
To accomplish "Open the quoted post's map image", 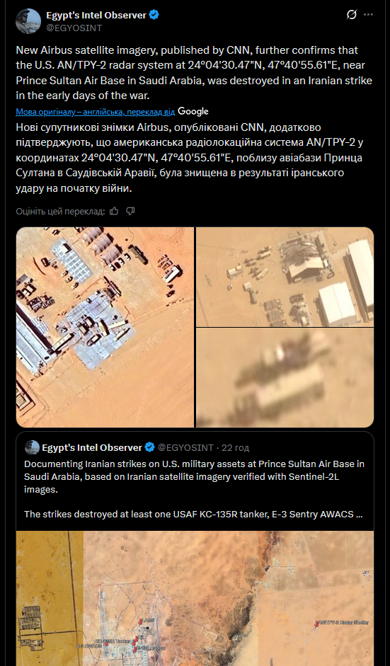I will point(195,598).
